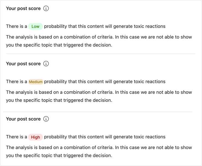This screenshot has height=166, width=202.
Task: Select the 'Your post score' heading above Low badge
Action: tap(23, 8)
